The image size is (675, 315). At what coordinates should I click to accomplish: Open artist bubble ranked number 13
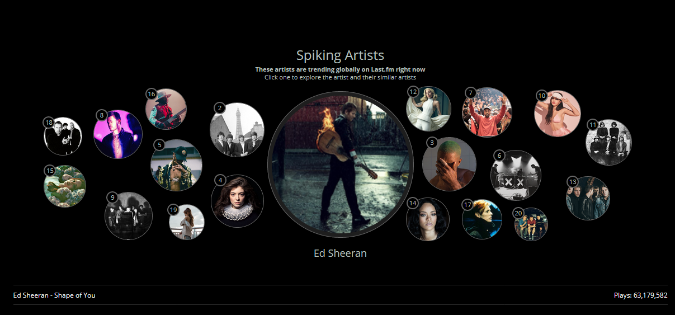coord(588,198)
